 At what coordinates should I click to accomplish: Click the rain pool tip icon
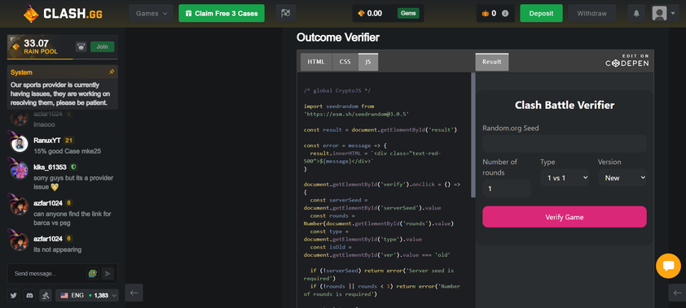tap(81, 46)
